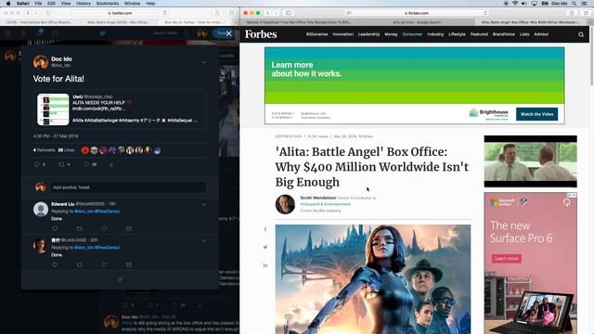The image size is (594, 334).
Task: Click the Forbes search magnifier icon
Action: pyautogui.click(x=581, y=34)
